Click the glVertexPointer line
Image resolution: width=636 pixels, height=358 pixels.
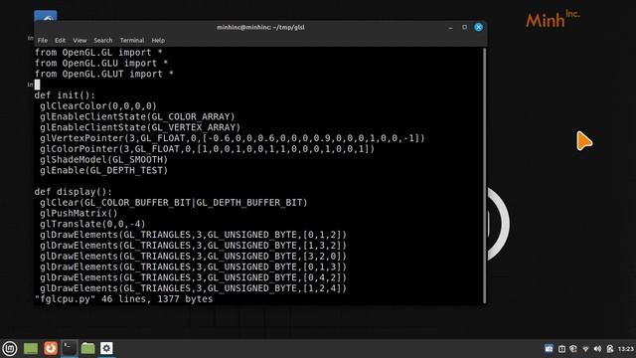232,138
